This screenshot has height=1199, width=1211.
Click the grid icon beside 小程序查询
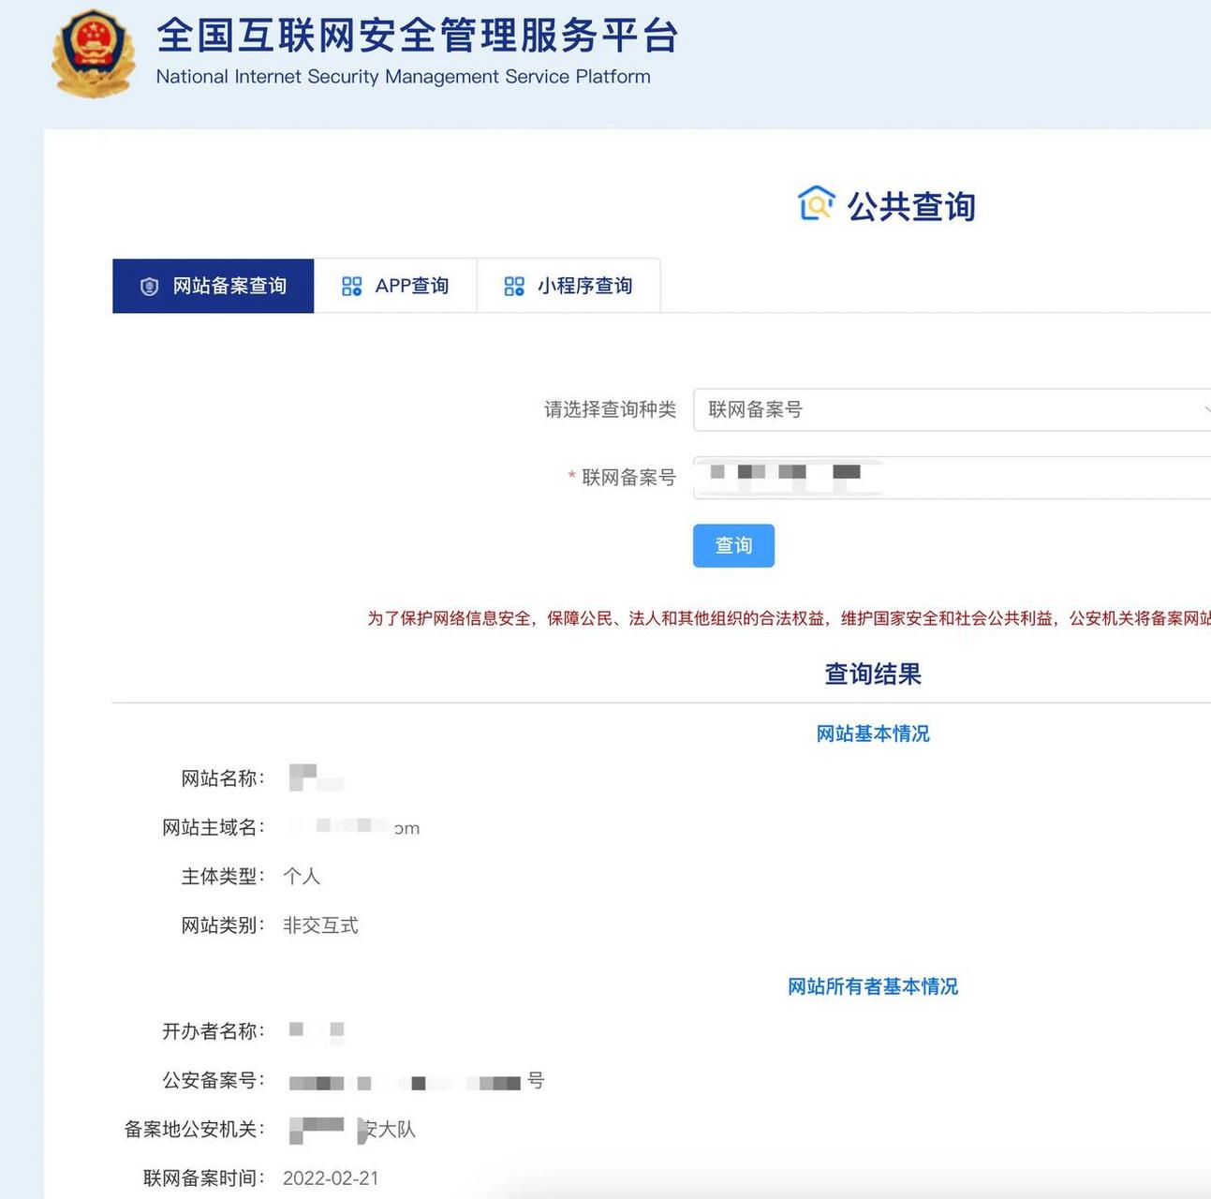514,287
